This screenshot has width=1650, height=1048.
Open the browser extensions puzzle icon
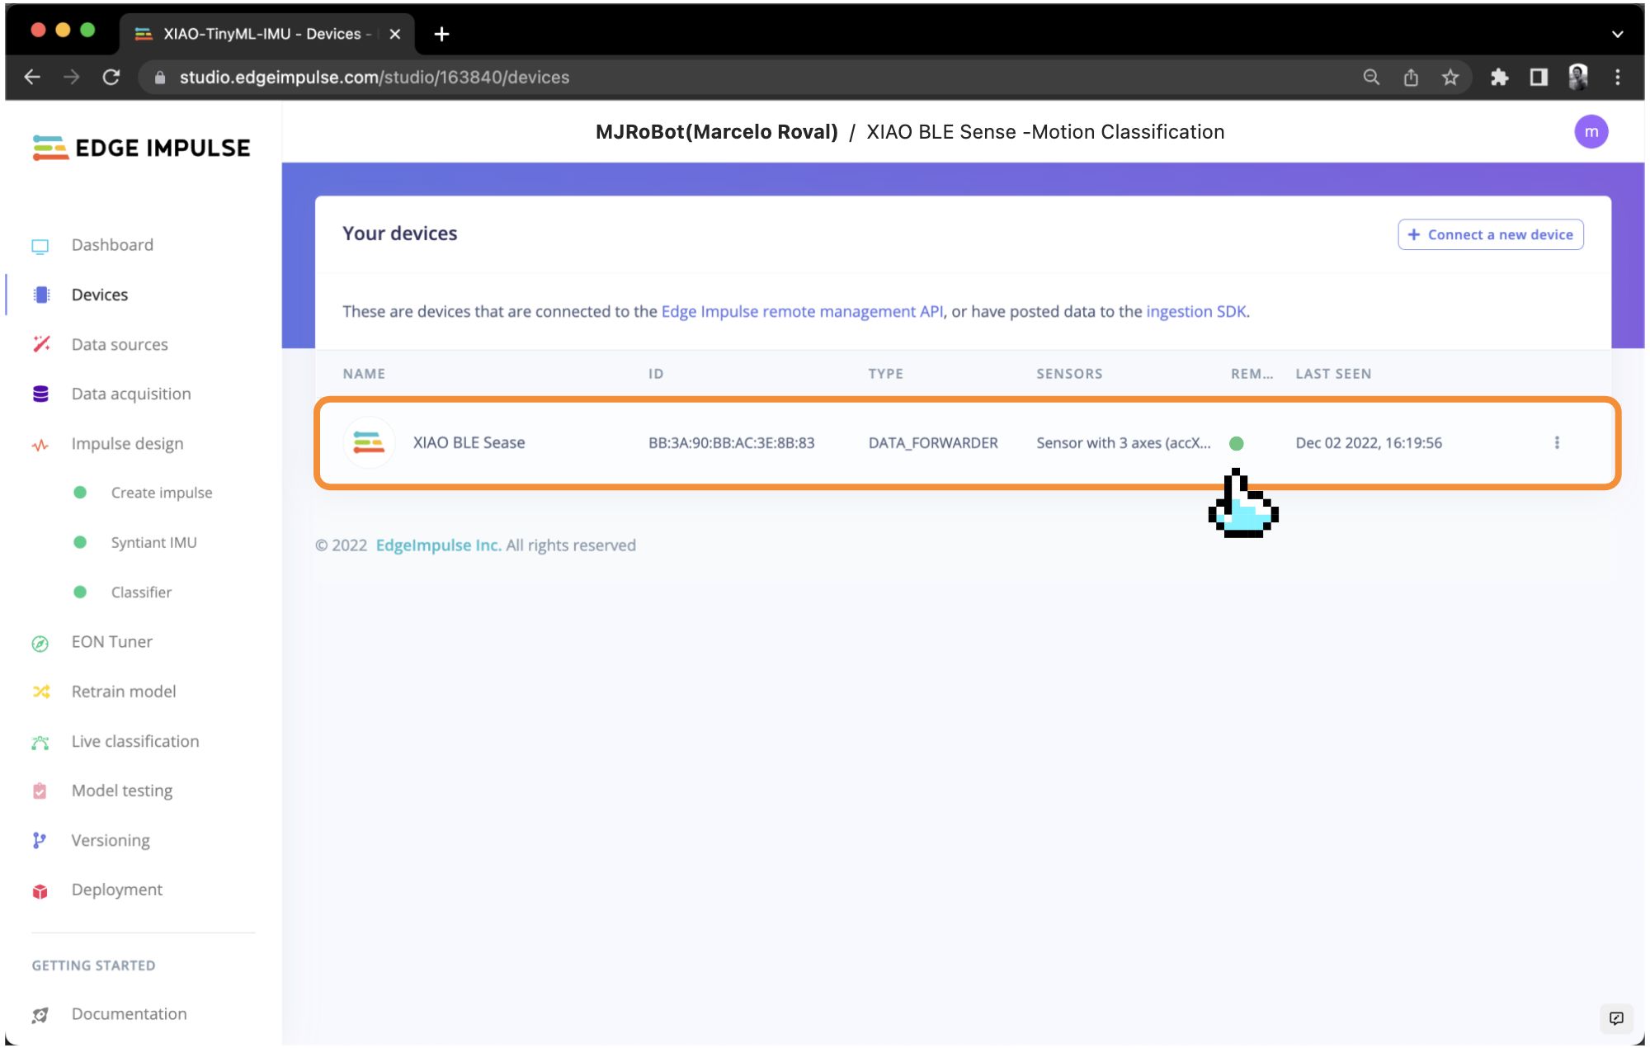click(1499, 77)
